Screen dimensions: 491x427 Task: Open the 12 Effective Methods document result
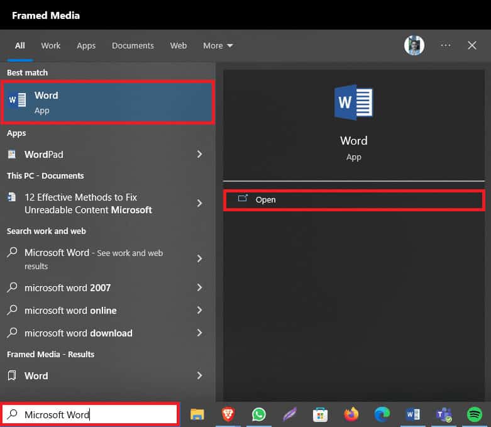tap(108, 203)
